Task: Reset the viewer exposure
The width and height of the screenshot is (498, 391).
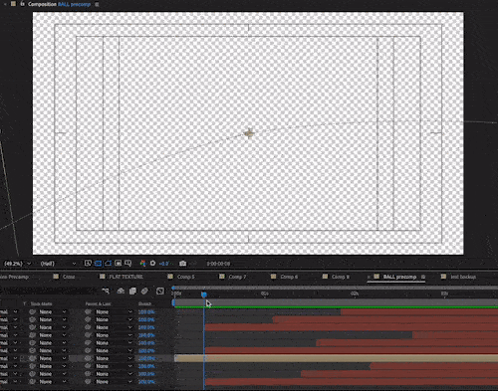Action: point(152,264)
